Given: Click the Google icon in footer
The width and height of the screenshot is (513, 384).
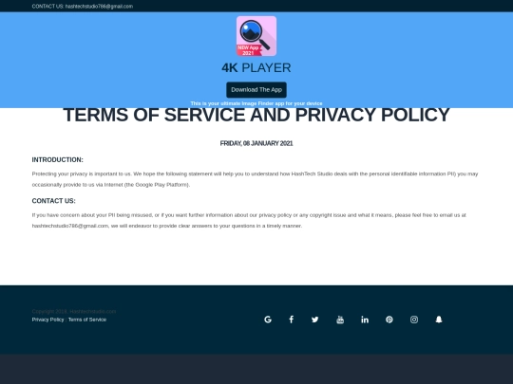Looking at the screenshot, I should (268, 320).
